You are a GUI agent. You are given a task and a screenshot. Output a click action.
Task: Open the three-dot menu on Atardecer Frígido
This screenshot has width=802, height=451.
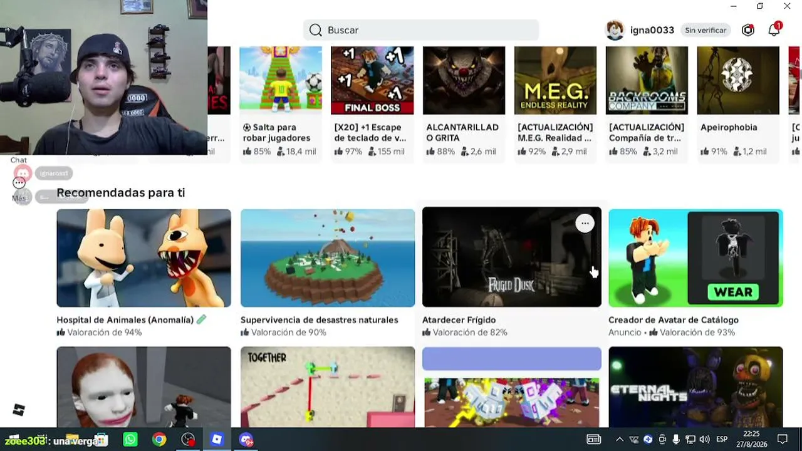pyautogui.click(x=585, y=224)
